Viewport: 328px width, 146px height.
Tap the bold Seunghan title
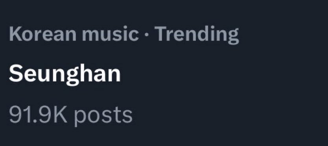point(64,74)
